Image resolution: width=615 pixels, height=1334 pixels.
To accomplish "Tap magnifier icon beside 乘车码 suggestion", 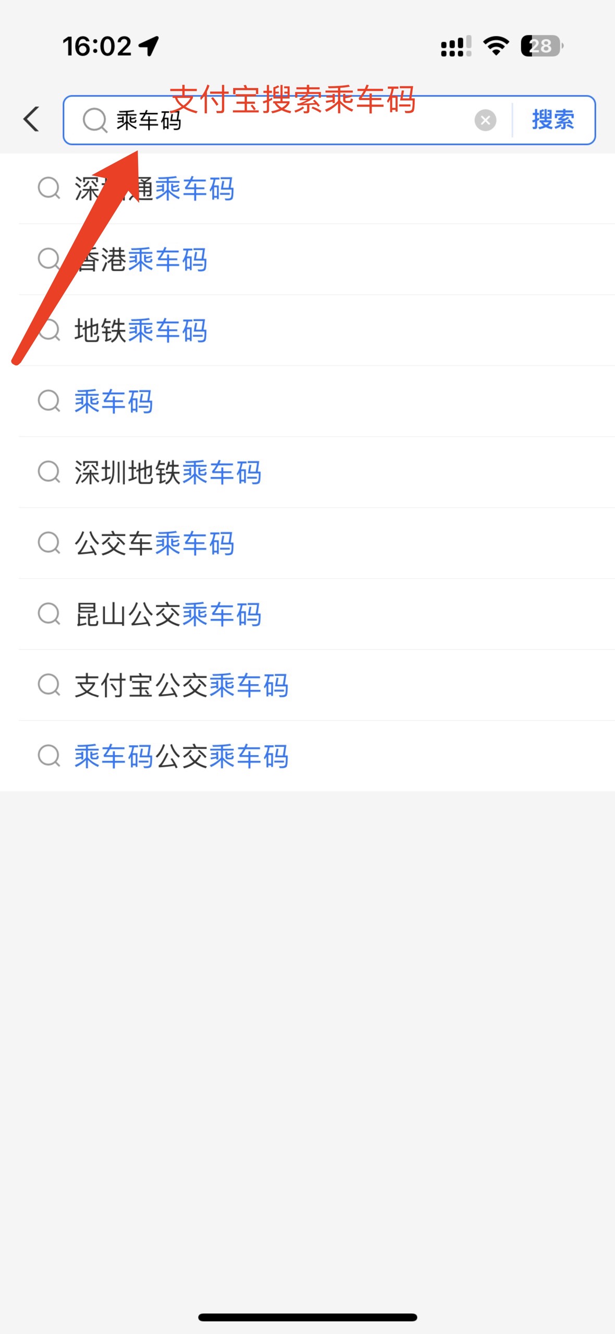I will 50,401.
